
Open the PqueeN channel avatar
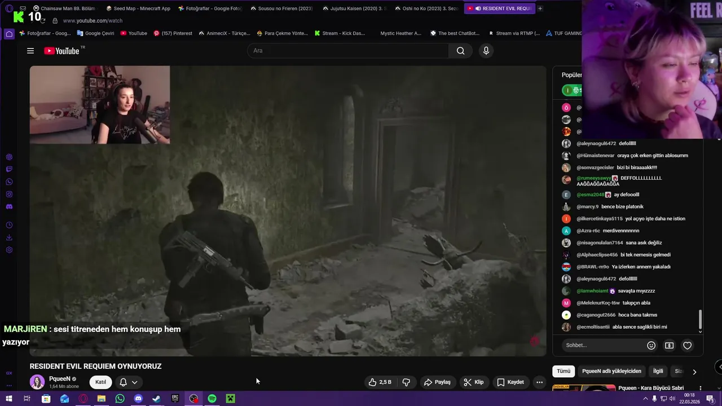(x=37, y=382)
